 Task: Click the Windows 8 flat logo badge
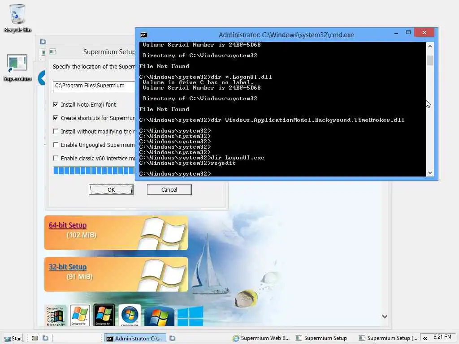(x=190, y=316)
